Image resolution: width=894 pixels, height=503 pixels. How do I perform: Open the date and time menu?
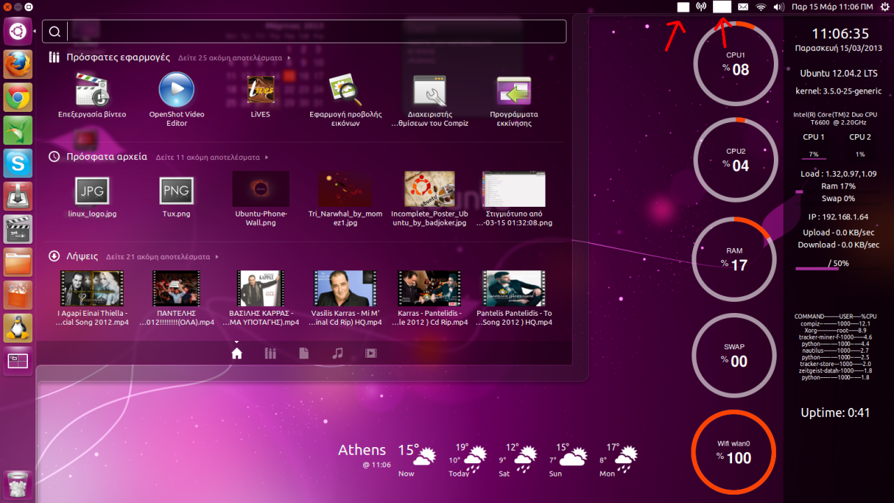[832, 7]
